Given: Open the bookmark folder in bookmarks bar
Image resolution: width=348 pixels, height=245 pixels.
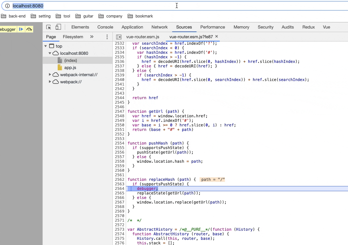Looking at the screenshot, I should pos(140,16).
